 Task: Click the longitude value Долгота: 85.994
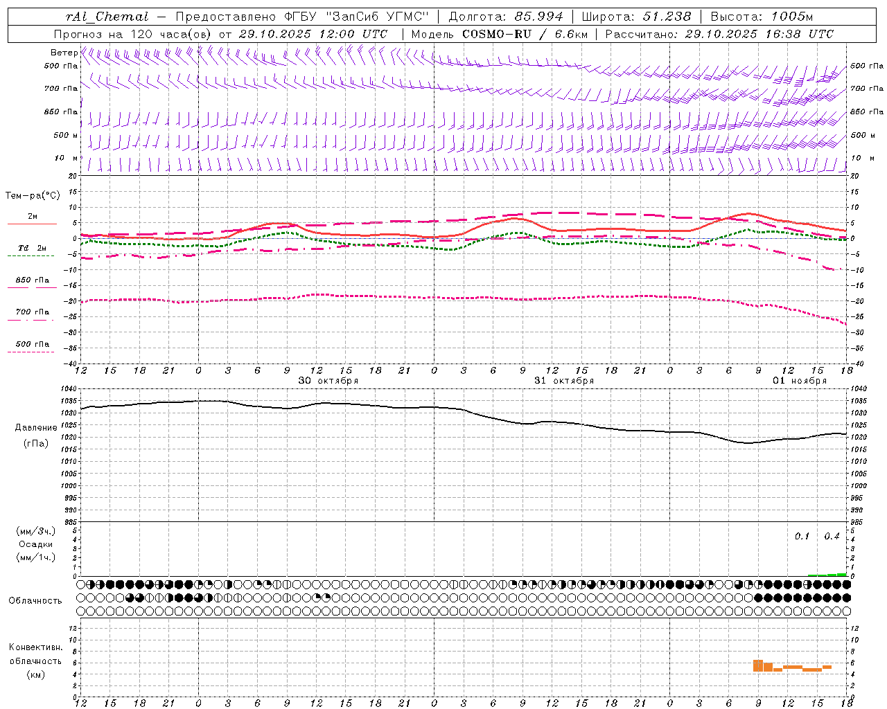[505, 17]
